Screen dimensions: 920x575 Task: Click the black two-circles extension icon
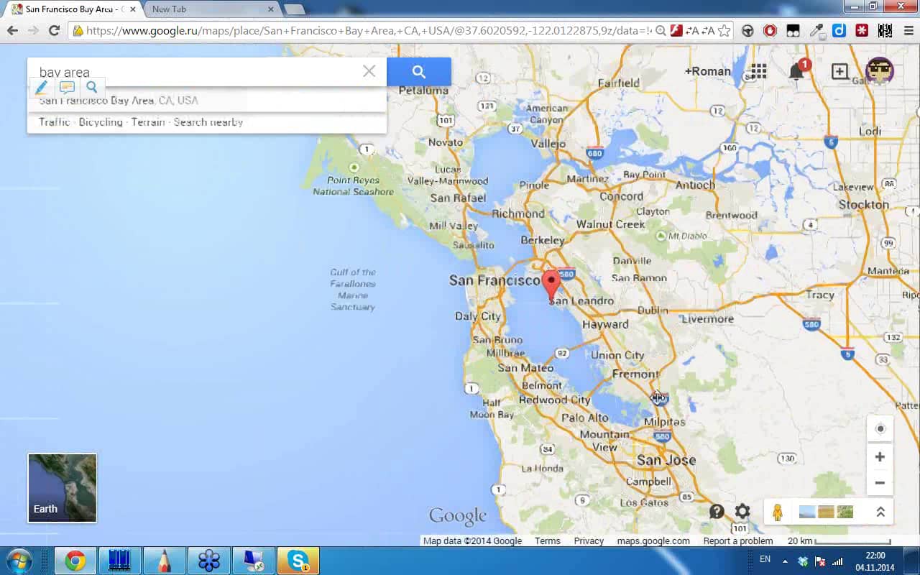pyautogui.click(x=793, y=31)
